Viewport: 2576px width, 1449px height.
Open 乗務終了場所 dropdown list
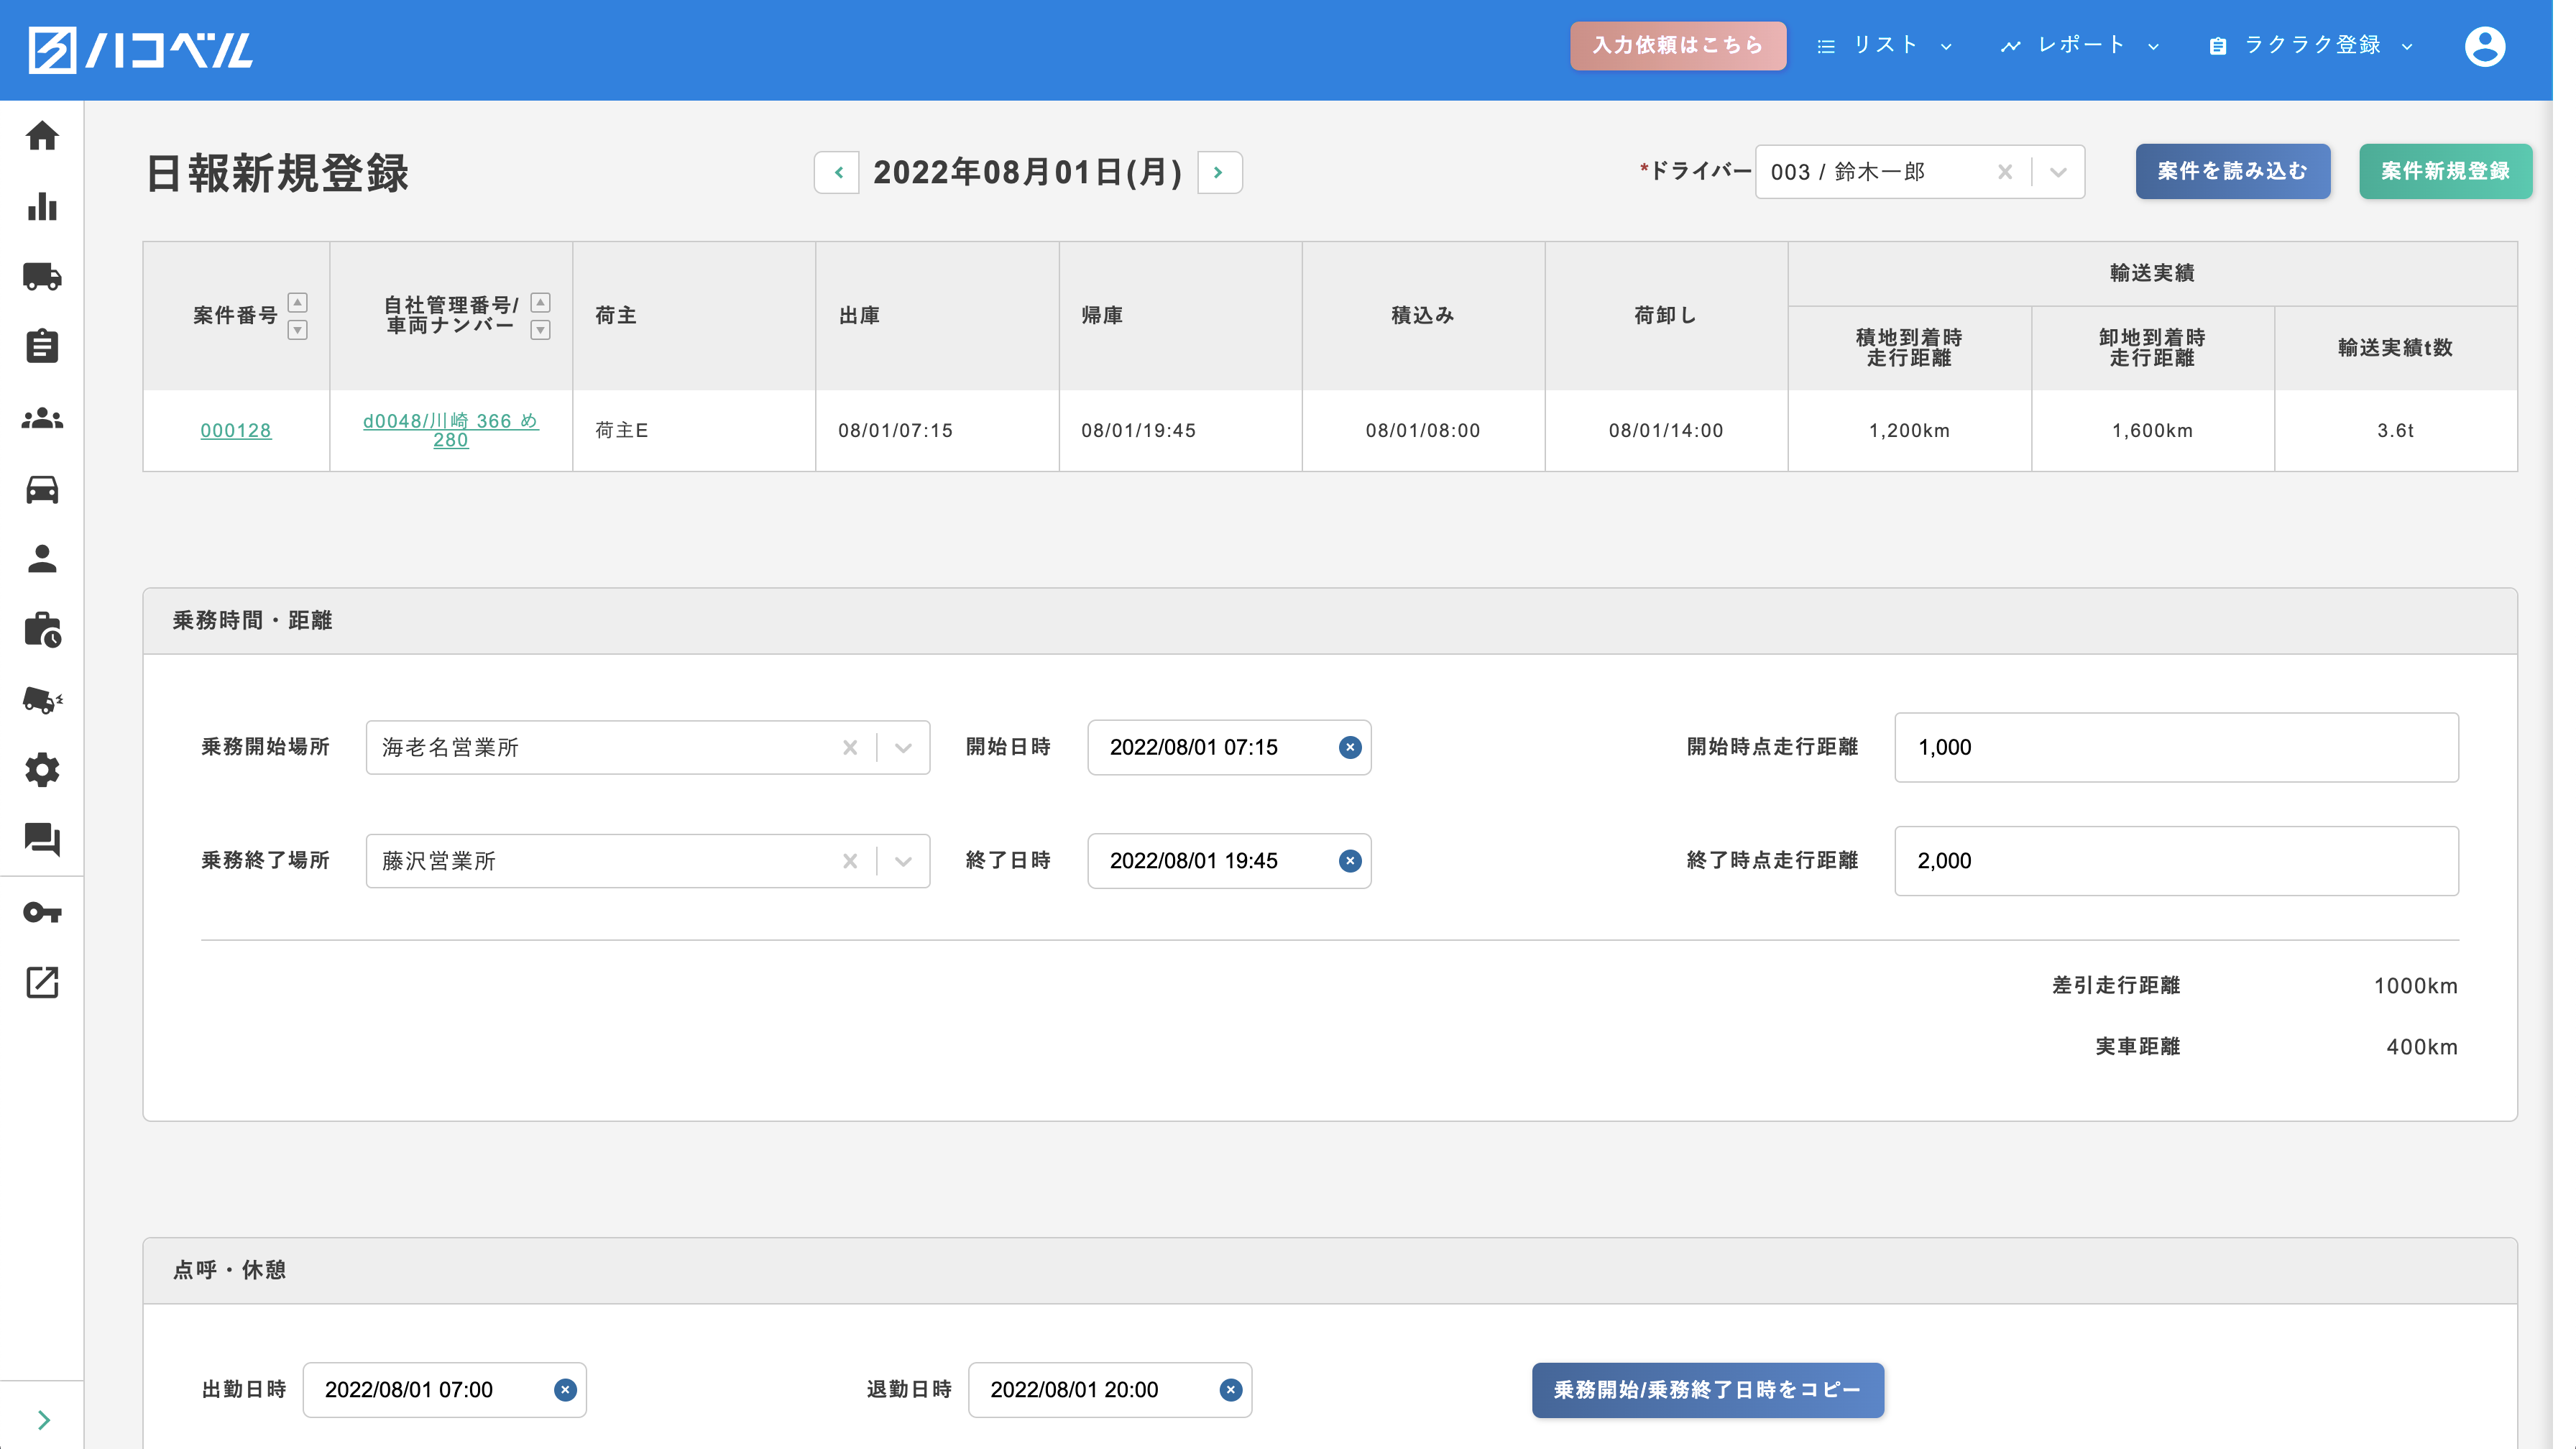click(x=903, y=861)
